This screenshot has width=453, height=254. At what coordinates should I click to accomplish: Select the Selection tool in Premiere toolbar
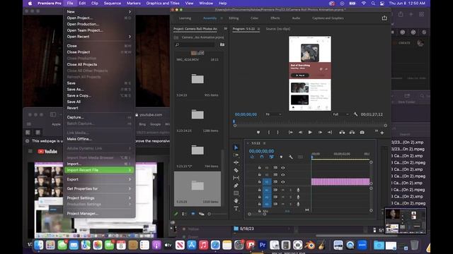[236, 147]
